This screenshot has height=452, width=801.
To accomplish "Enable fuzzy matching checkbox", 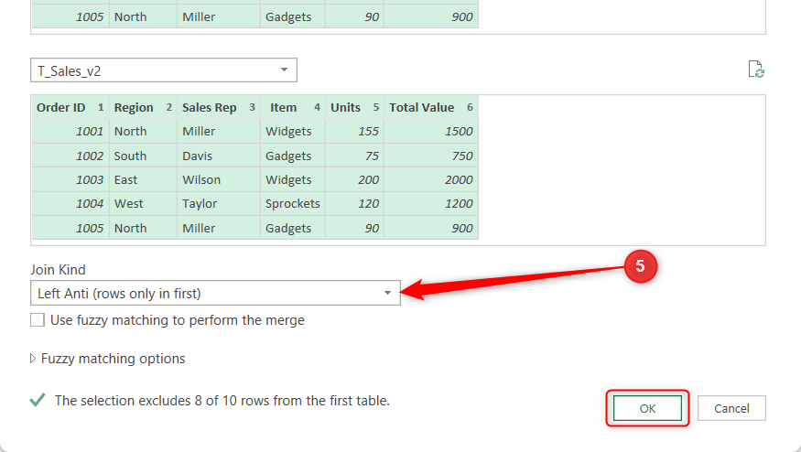I will point(38,320).
